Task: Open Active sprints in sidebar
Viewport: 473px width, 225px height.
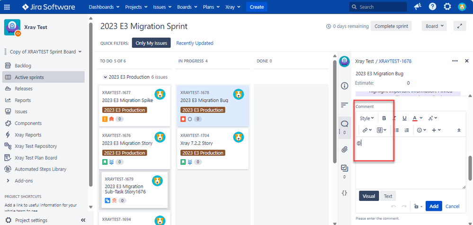Action: (x=44, y=77)
